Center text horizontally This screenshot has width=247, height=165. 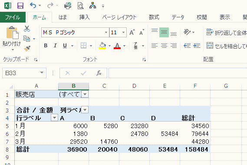click(x=164, y=46)
